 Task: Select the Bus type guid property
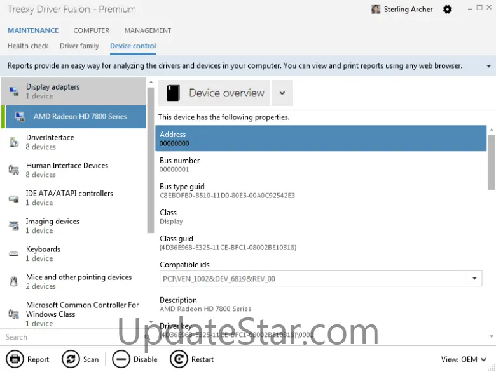point(320,190)
